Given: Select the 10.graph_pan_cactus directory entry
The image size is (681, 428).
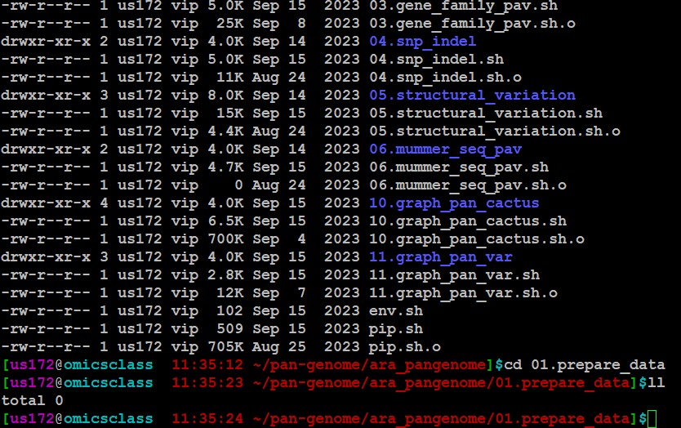Looking at the screenshot, I should pos(454,203).
